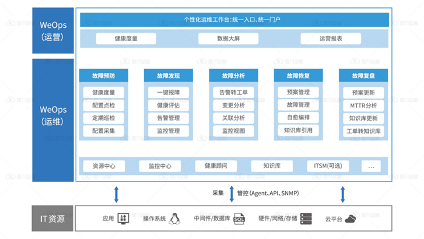Image resolution: width=424 pixels, height=239 pixels.
Task: Click the 变更分析 item
Action: 233,106
